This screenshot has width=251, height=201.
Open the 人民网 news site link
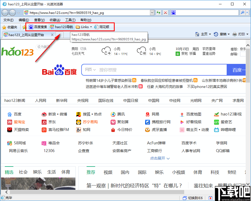coord(41,100)
